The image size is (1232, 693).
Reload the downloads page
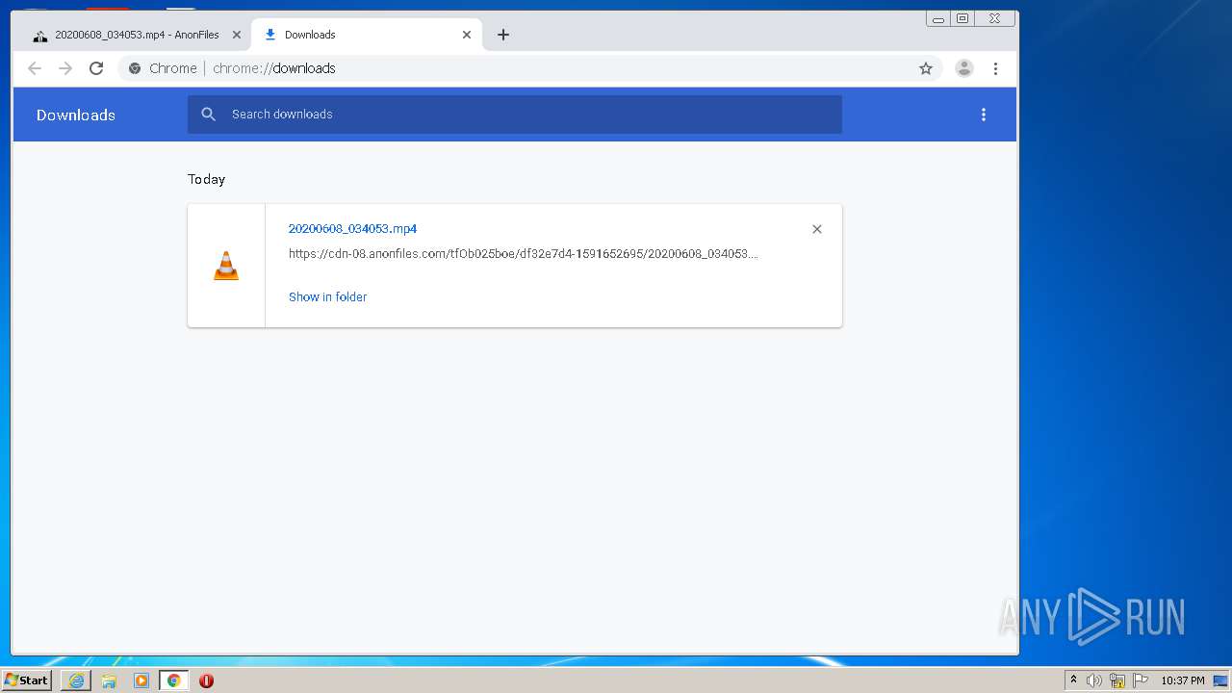click(96, 68)
